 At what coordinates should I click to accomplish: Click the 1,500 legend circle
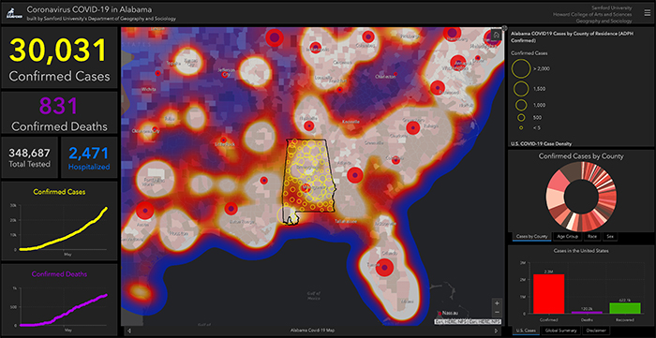pyautogui.click(x=521, y=89)
